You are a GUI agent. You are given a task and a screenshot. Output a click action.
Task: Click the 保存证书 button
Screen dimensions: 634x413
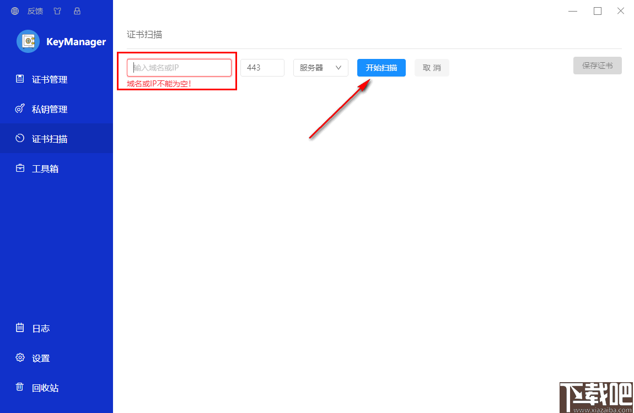point(597,65)
